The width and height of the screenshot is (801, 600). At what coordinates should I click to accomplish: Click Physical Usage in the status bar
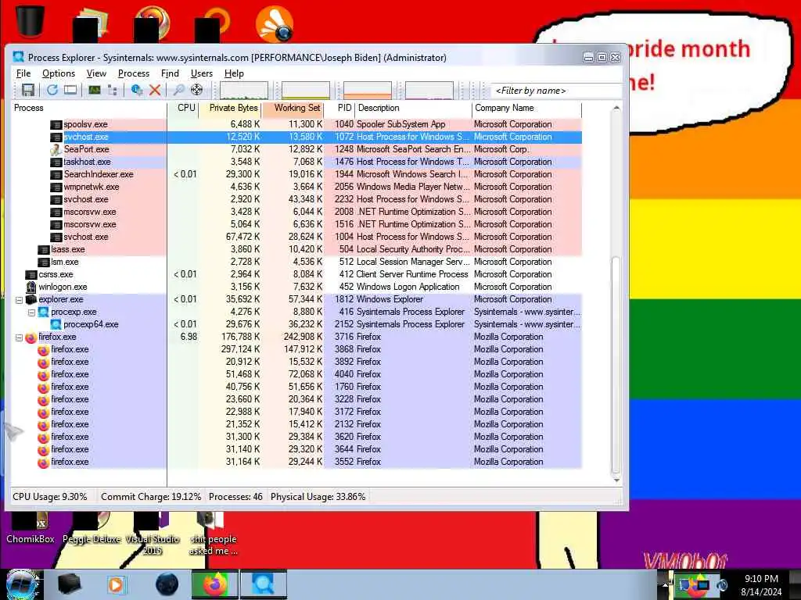coord(318,497)
